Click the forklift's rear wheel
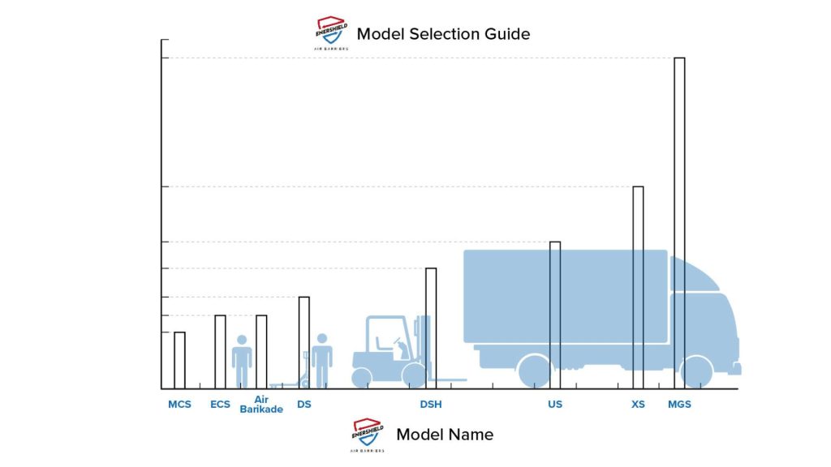 [361, 378]
